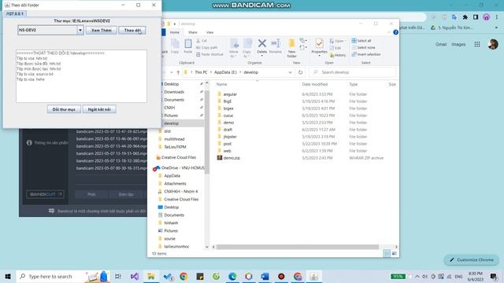Create a New folder from the ribbon
504x283 pixels.
[291, 48]
